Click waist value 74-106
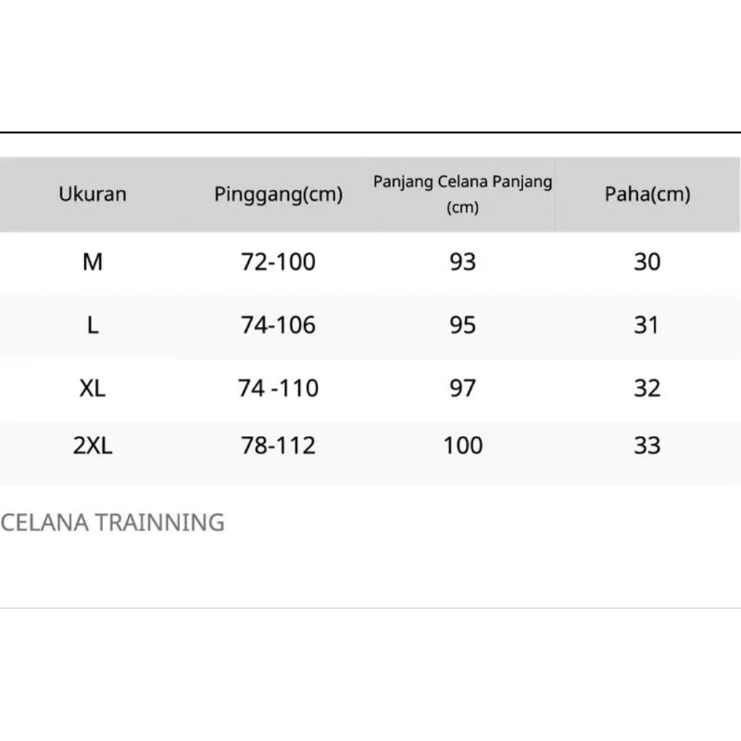The height and width of the screenshot is (741, 741). pos(278,325)
